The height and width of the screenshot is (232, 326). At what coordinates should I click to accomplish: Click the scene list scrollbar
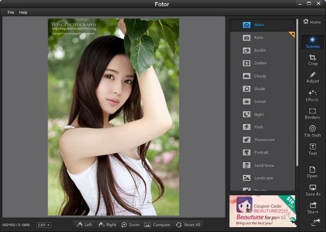[297, 92]
